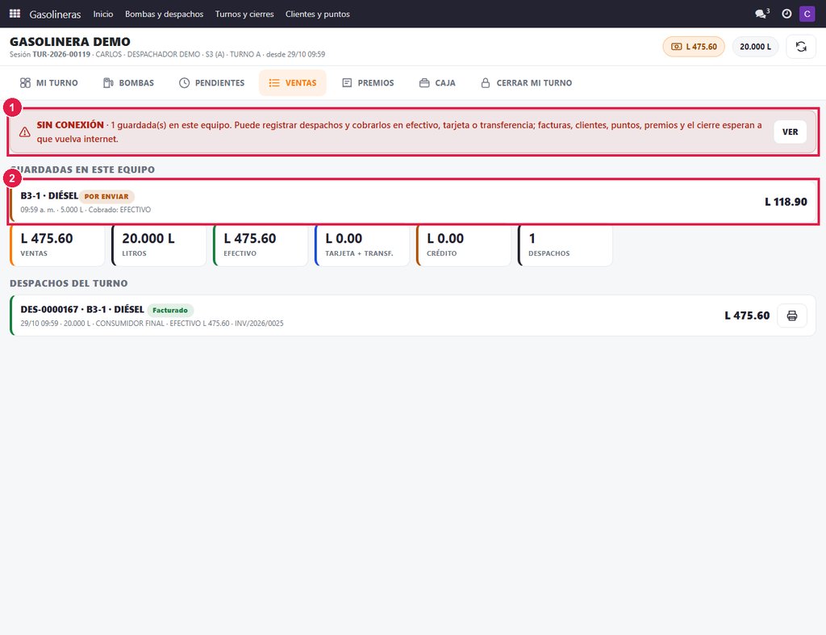The image size is (826, 635).
Task: Click the Gasolinera Demo station title
Action: pos(70,42)
